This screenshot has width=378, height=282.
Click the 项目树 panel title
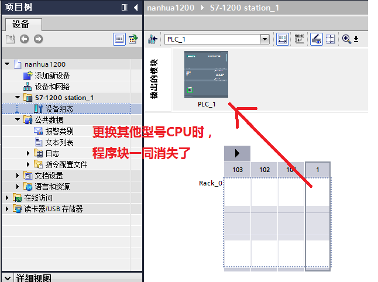point(19,7)
